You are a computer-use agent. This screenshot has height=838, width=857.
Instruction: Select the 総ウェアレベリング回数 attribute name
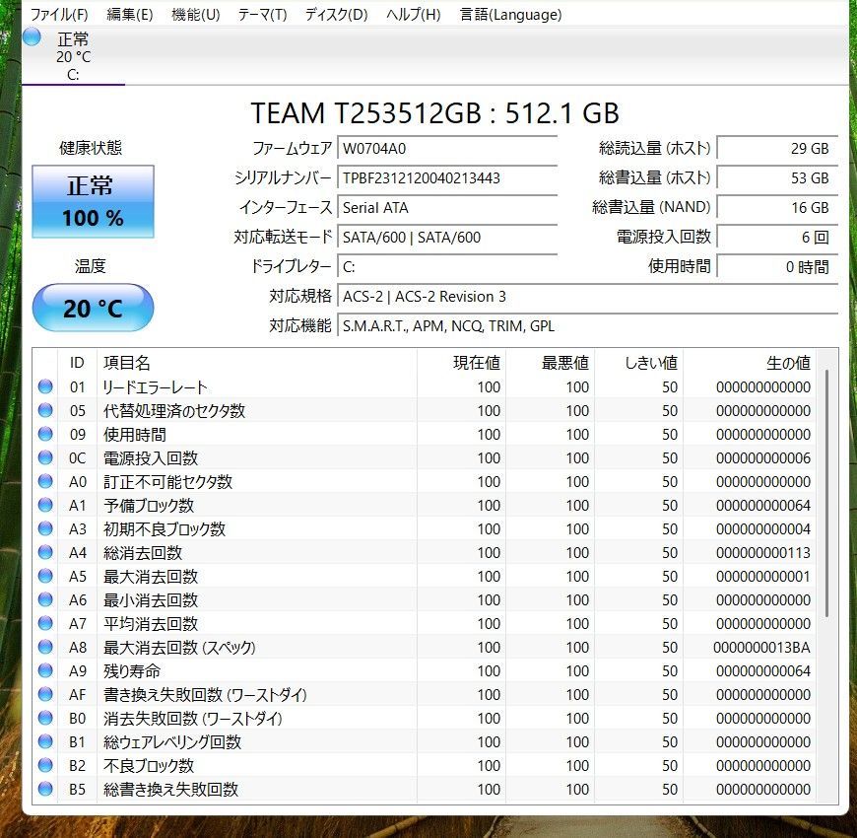point(172,741)
